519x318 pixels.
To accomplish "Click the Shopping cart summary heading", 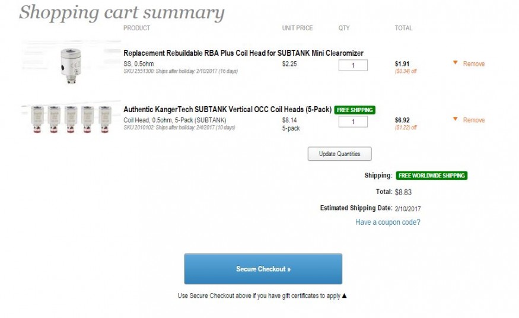I will click(x=122, y=12).
